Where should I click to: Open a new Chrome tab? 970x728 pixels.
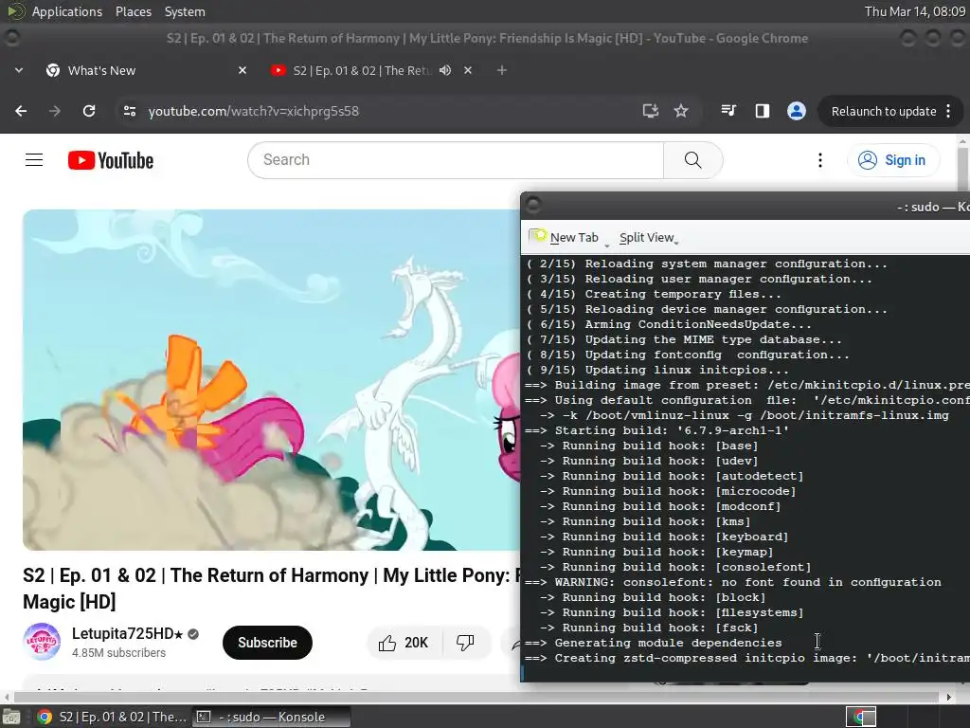[502, 70]
